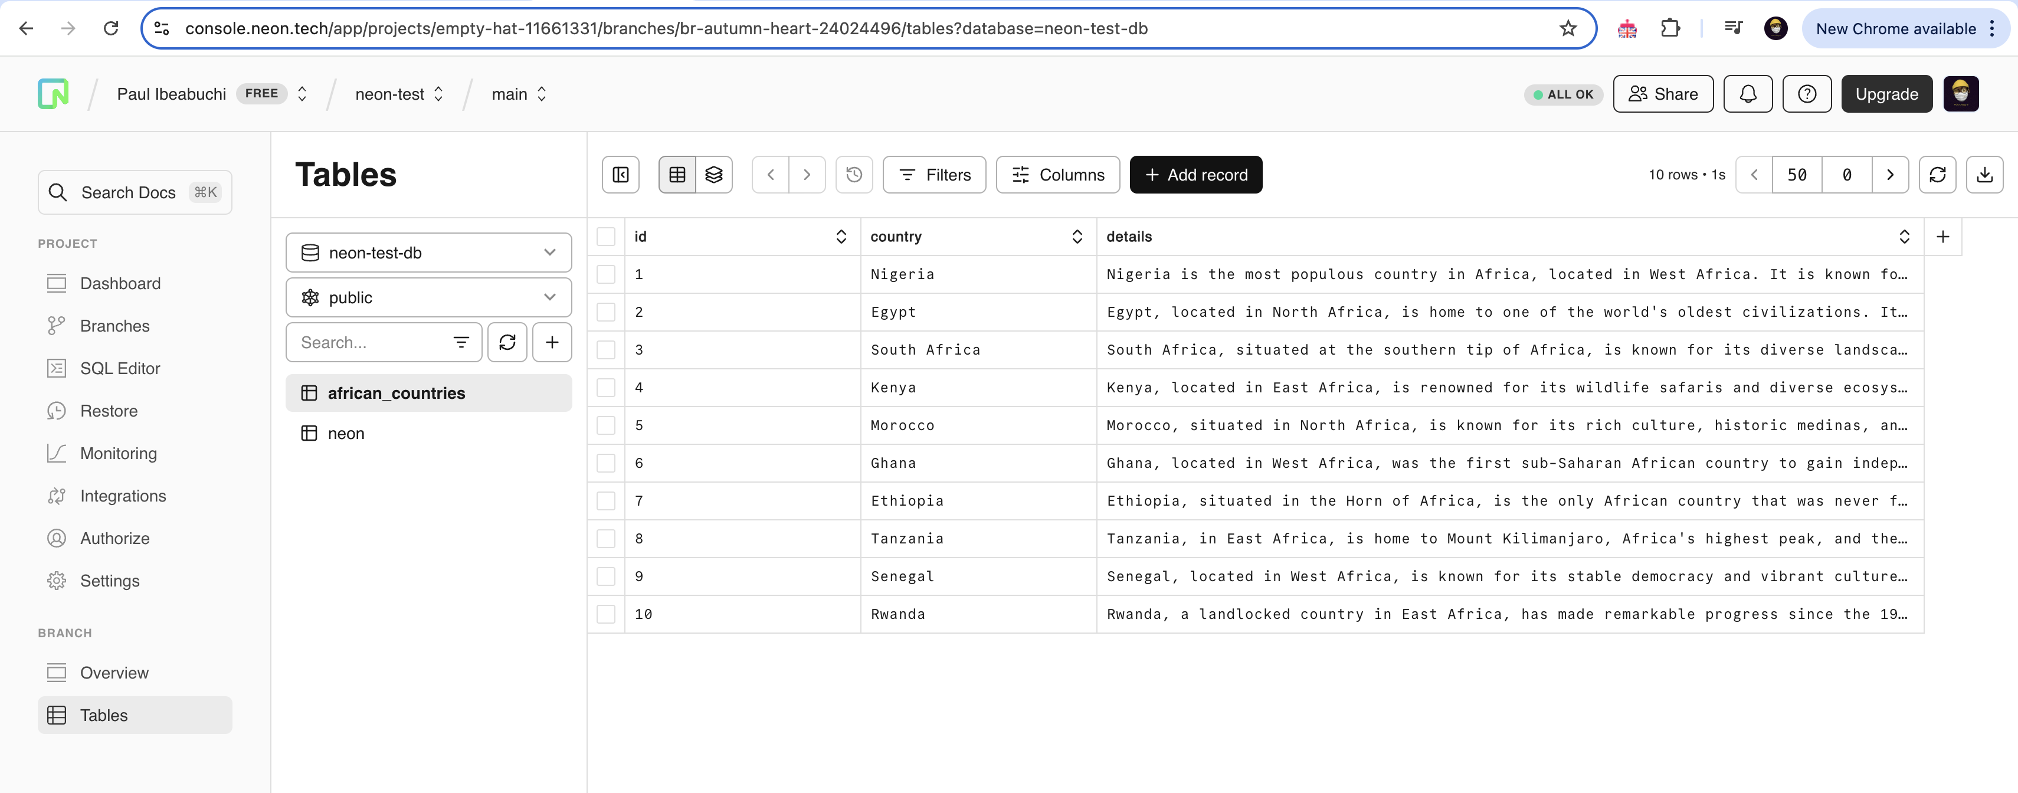Open table search filter options icon
The image size is (2018, 793).
click(x=461, y=342)
